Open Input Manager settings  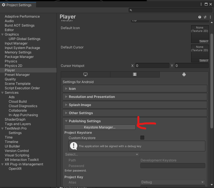[x=16, y=43]
